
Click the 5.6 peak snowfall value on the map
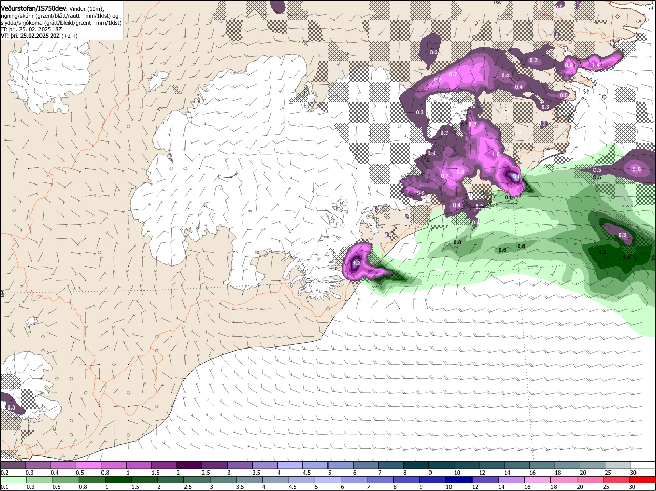coord(517,177)
